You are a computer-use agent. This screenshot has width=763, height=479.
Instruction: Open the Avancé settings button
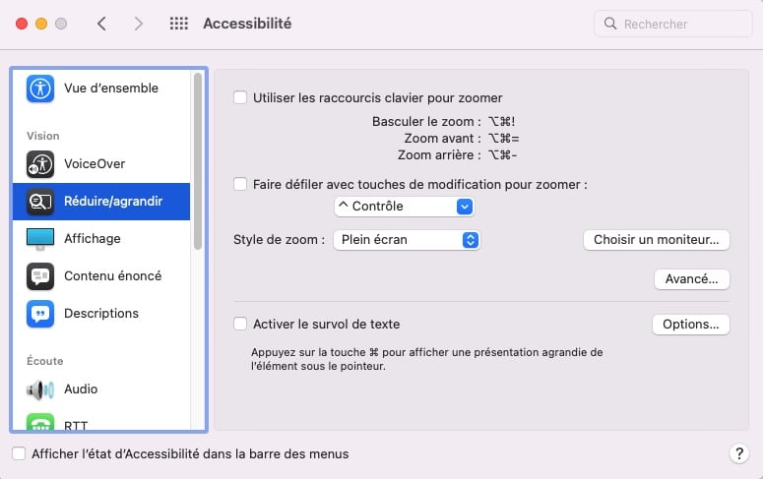691,279
